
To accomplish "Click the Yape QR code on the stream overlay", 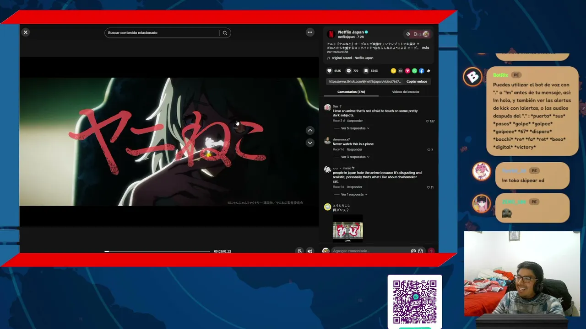I will (x=415, y=302).
